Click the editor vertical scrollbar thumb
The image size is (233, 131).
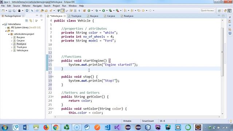point(222,52)
